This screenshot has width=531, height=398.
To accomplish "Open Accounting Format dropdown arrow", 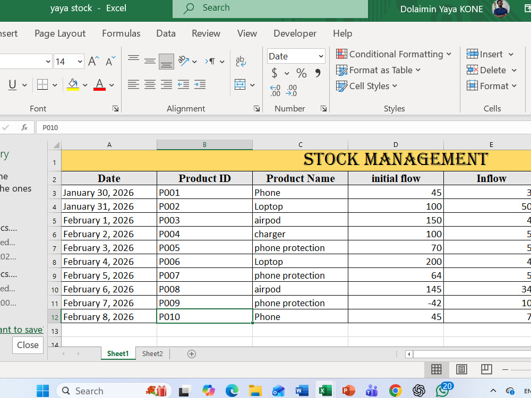I will tap(287, 73).
